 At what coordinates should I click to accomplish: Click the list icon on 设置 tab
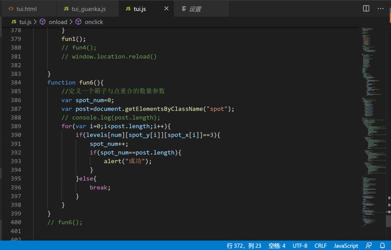coord(184,9)
